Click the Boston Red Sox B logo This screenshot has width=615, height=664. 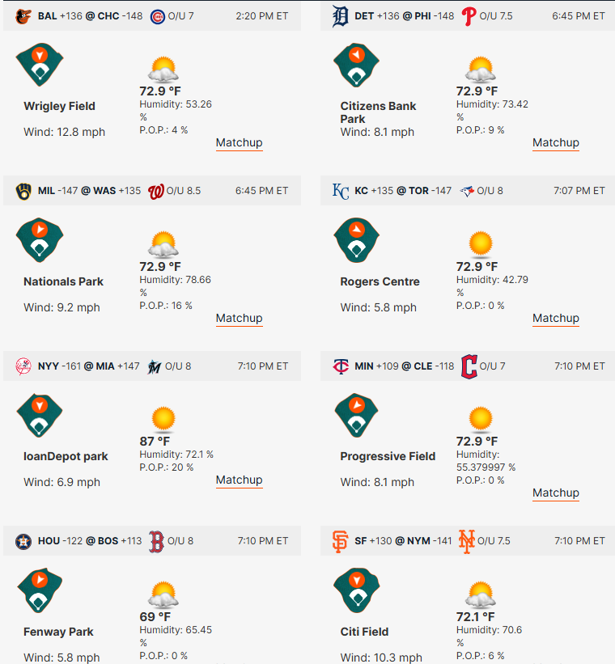(156, 542)
